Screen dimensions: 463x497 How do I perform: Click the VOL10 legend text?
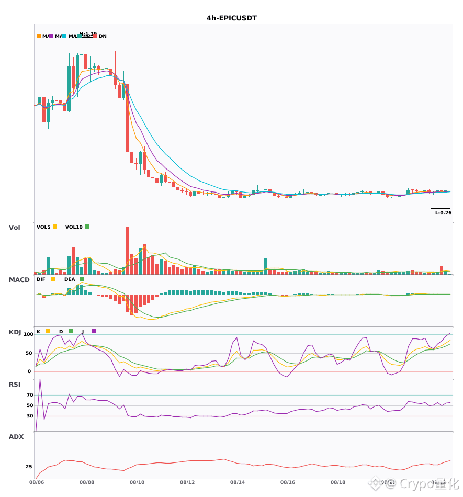(74, 227)
